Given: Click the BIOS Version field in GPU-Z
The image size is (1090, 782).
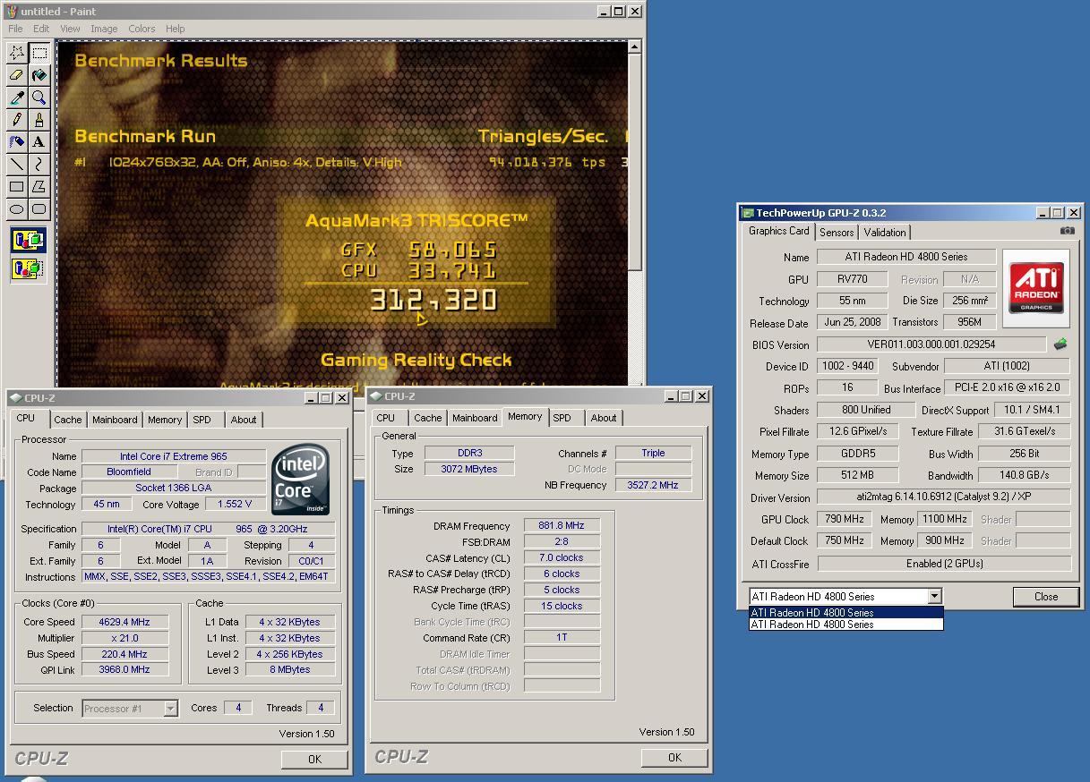Looking at the screenshot, I should (931, 344).
